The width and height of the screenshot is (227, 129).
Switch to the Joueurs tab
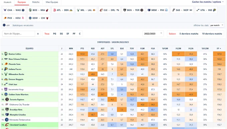click(7, 2)
